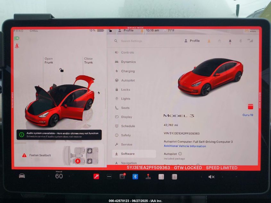Click the car controls icon in bottom bar
This screenshot has height=203, width=271.
pos(22,176)
